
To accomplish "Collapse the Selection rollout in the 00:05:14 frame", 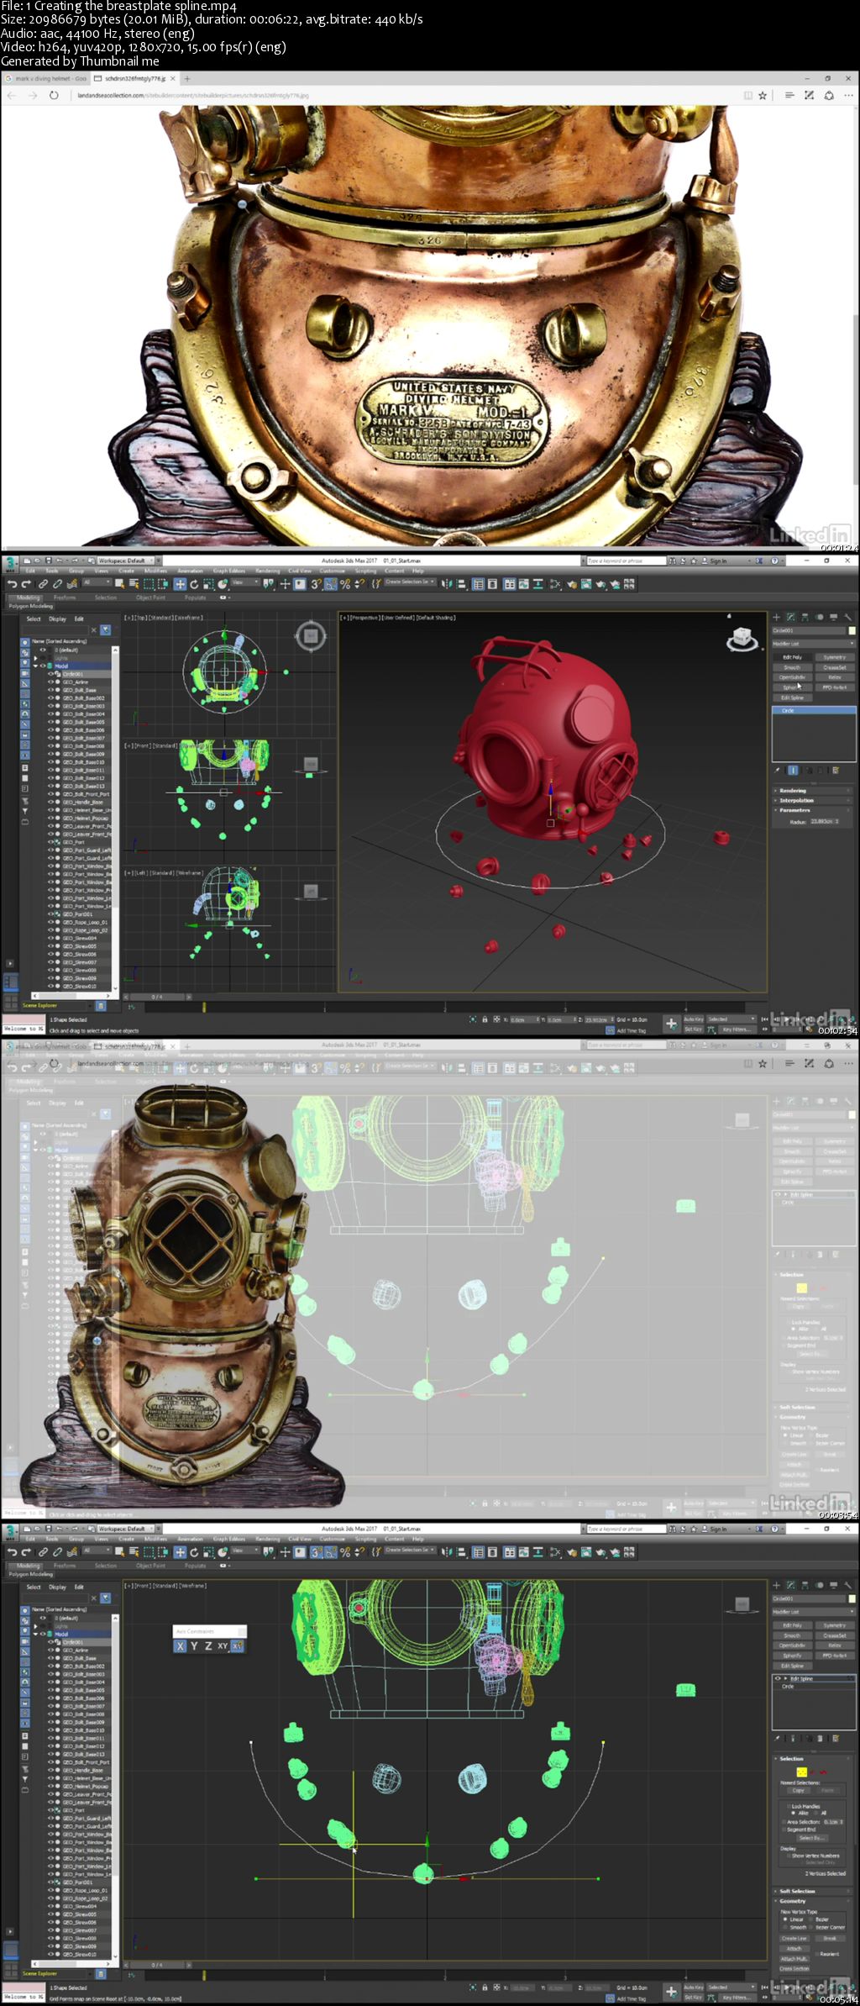I will coord(812,1759).
